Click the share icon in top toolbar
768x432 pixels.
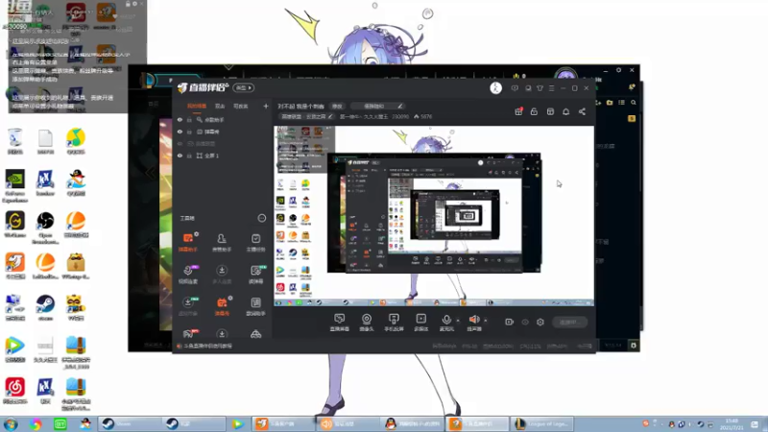pyautogui.click(x=582, y=111)
